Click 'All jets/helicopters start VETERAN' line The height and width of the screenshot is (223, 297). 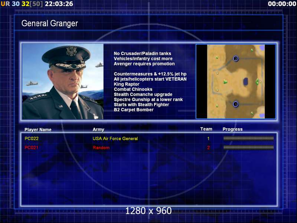coord(150,79)
